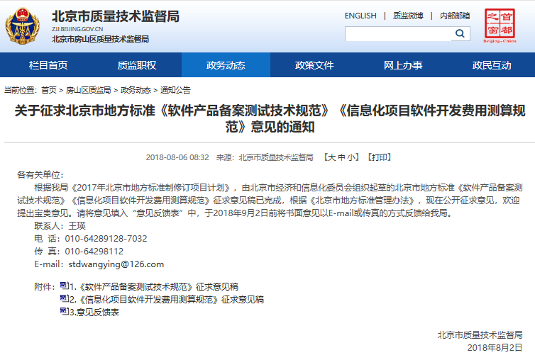This screenshot has width=535, height=360.
Task: Open the 意见反馈表 attachment link
Action: point(98,312)
